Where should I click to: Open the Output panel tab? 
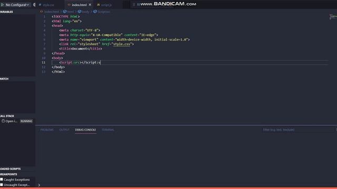point(64,130)
